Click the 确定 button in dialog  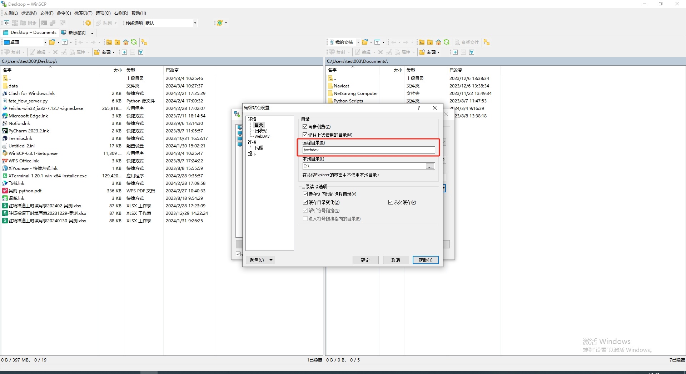[x=365, y=260]
